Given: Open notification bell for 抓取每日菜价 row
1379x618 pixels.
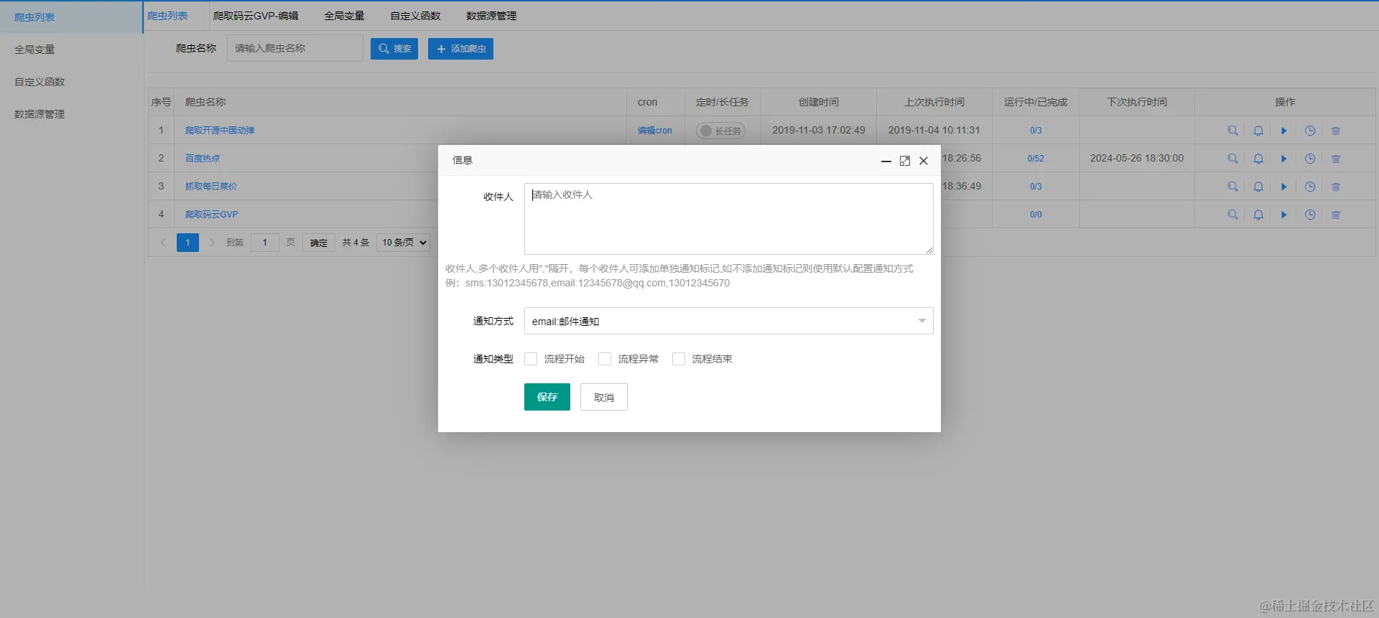Looking at the screenshot, I should pos(1258,187).
